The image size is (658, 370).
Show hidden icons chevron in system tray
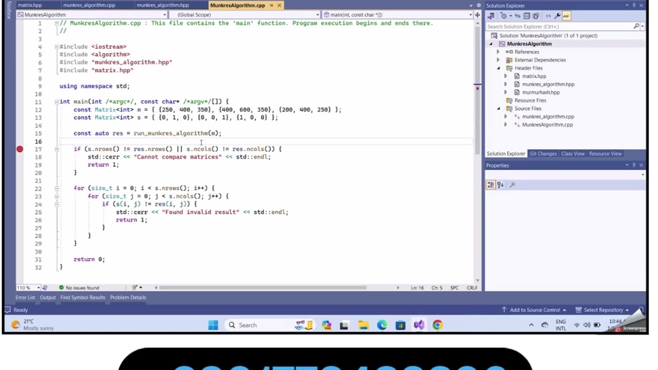(x=531, y=325)
